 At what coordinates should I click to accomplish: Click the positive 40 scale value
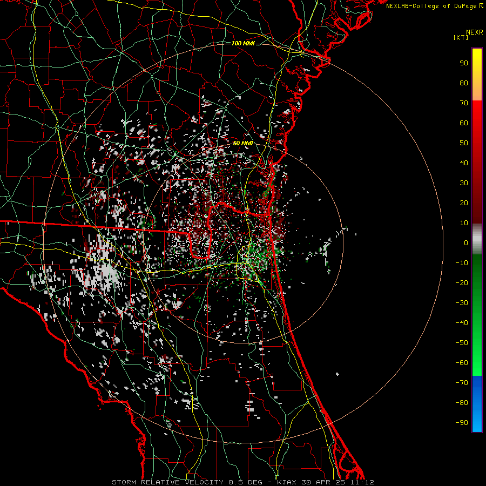pyautogui.click(x=464, y=163)
